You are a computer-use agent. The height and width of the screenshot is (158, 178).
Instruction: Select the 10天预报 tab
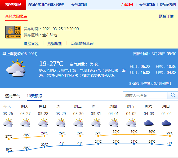34,96
